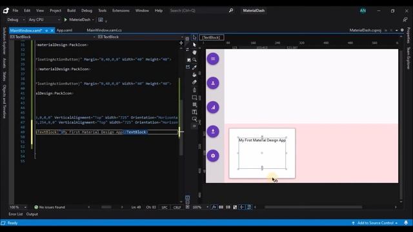
Task: Open the Build menu
Action: [x=71, y=10]
